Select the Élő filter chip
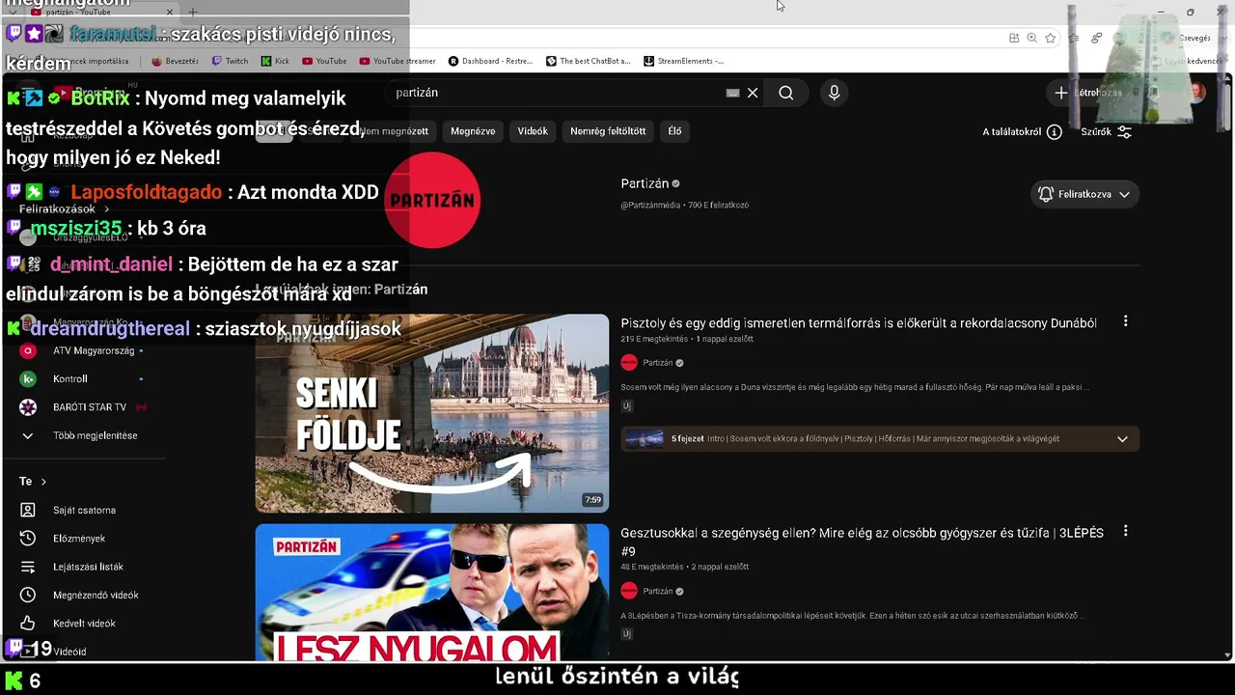The width and height of the screenshot is (1235, 695). (675, 131)
